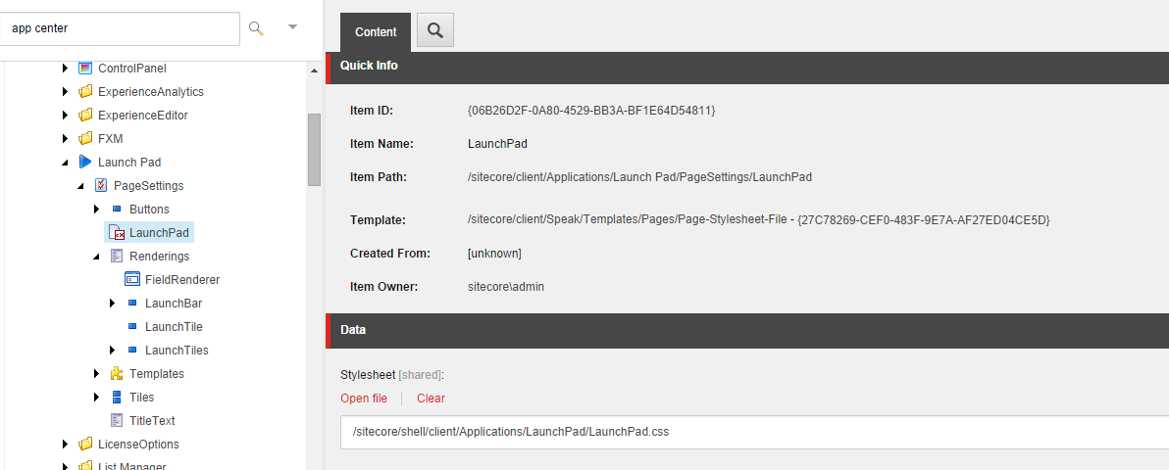Expand the LaunchTiles node
Viewport: 1169px width, 470px height.
[x=112, y=351]
